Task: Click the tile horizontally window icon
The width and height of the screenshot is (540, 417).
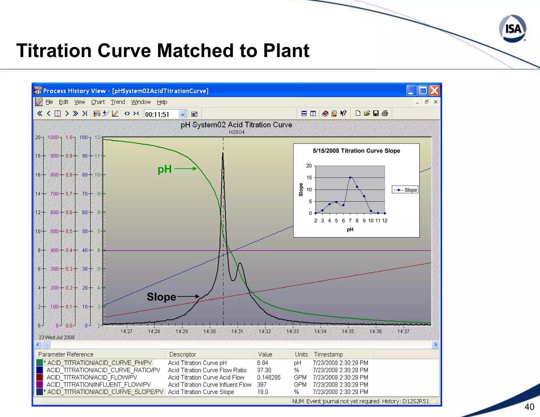Action: tap(304, 114)
